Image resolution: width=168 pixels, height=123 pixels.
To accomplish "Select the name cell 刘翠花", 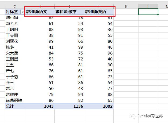I will point(15,41).
